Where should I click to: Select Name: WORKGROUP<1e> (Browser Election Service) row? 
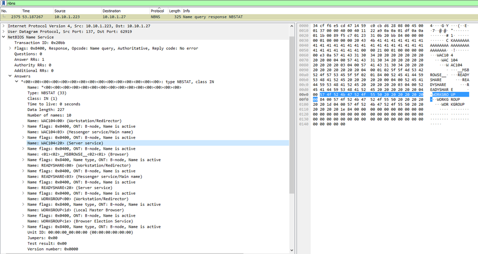point(80,221)
